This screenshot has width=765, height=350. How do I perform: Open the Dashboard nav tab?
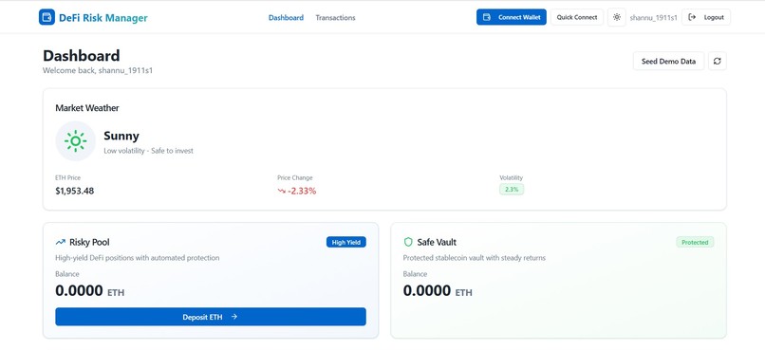pos(286,18)
